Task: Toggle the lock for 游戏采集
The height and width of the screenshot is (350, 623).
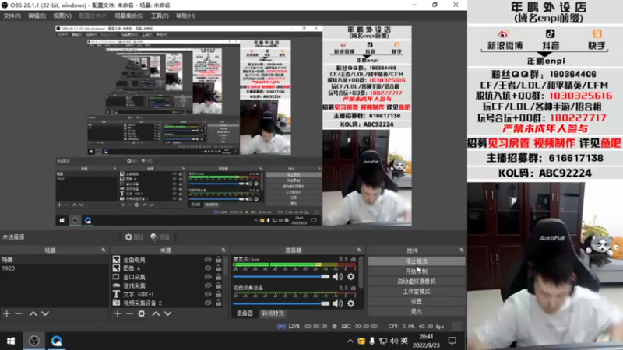Action: coord(219,285)
